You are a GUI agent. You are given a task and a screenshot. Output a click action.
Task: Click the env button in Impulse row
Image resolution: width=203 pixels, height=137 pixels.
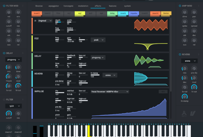pyautogui.click(x=163, y=92)
